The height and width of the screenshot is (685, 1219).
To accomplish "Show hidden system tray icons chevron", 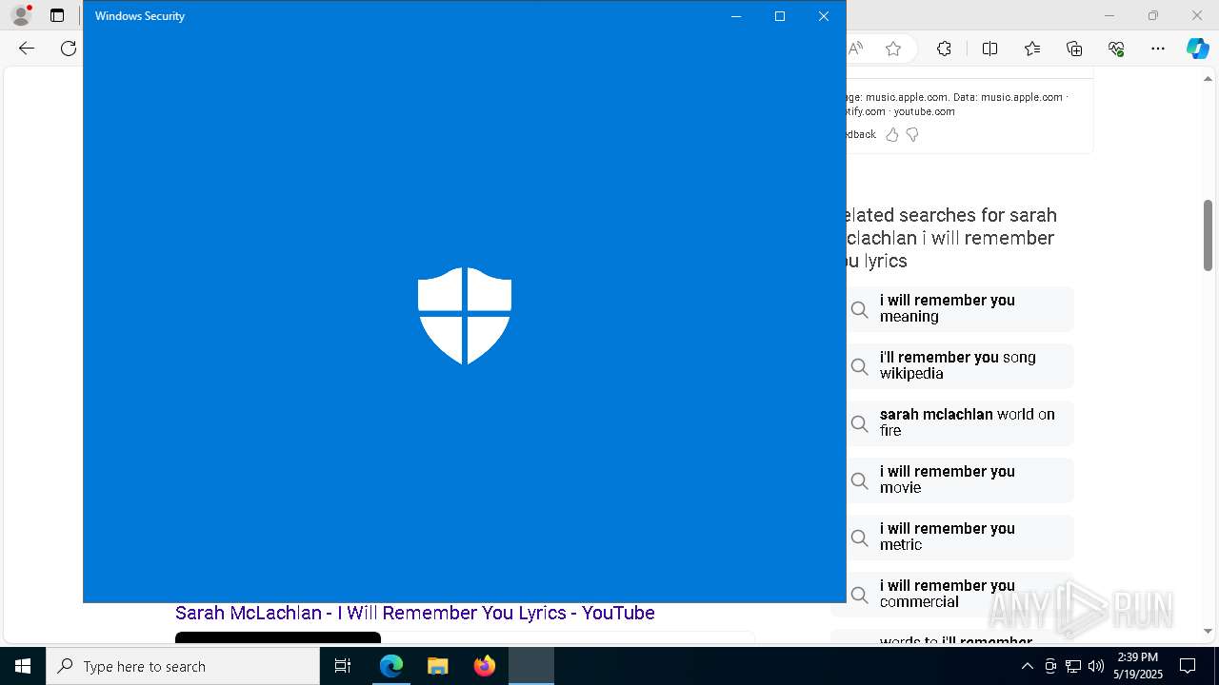I will (x=1027, y=666).
